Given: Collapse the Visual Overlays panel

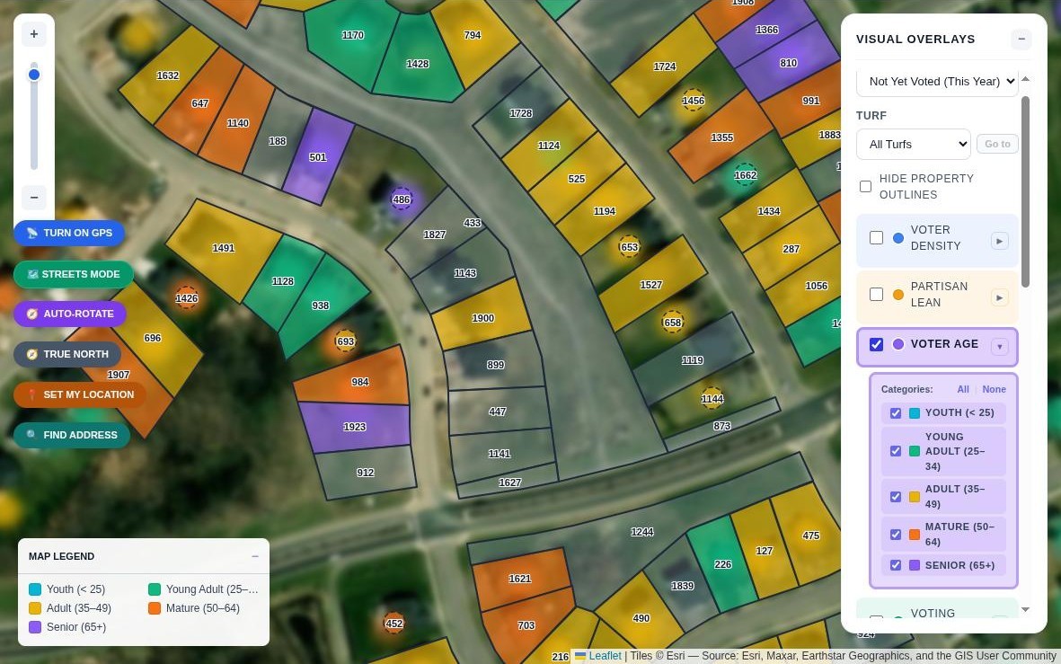Looking at the screenshot, I should pos(1021,40).
